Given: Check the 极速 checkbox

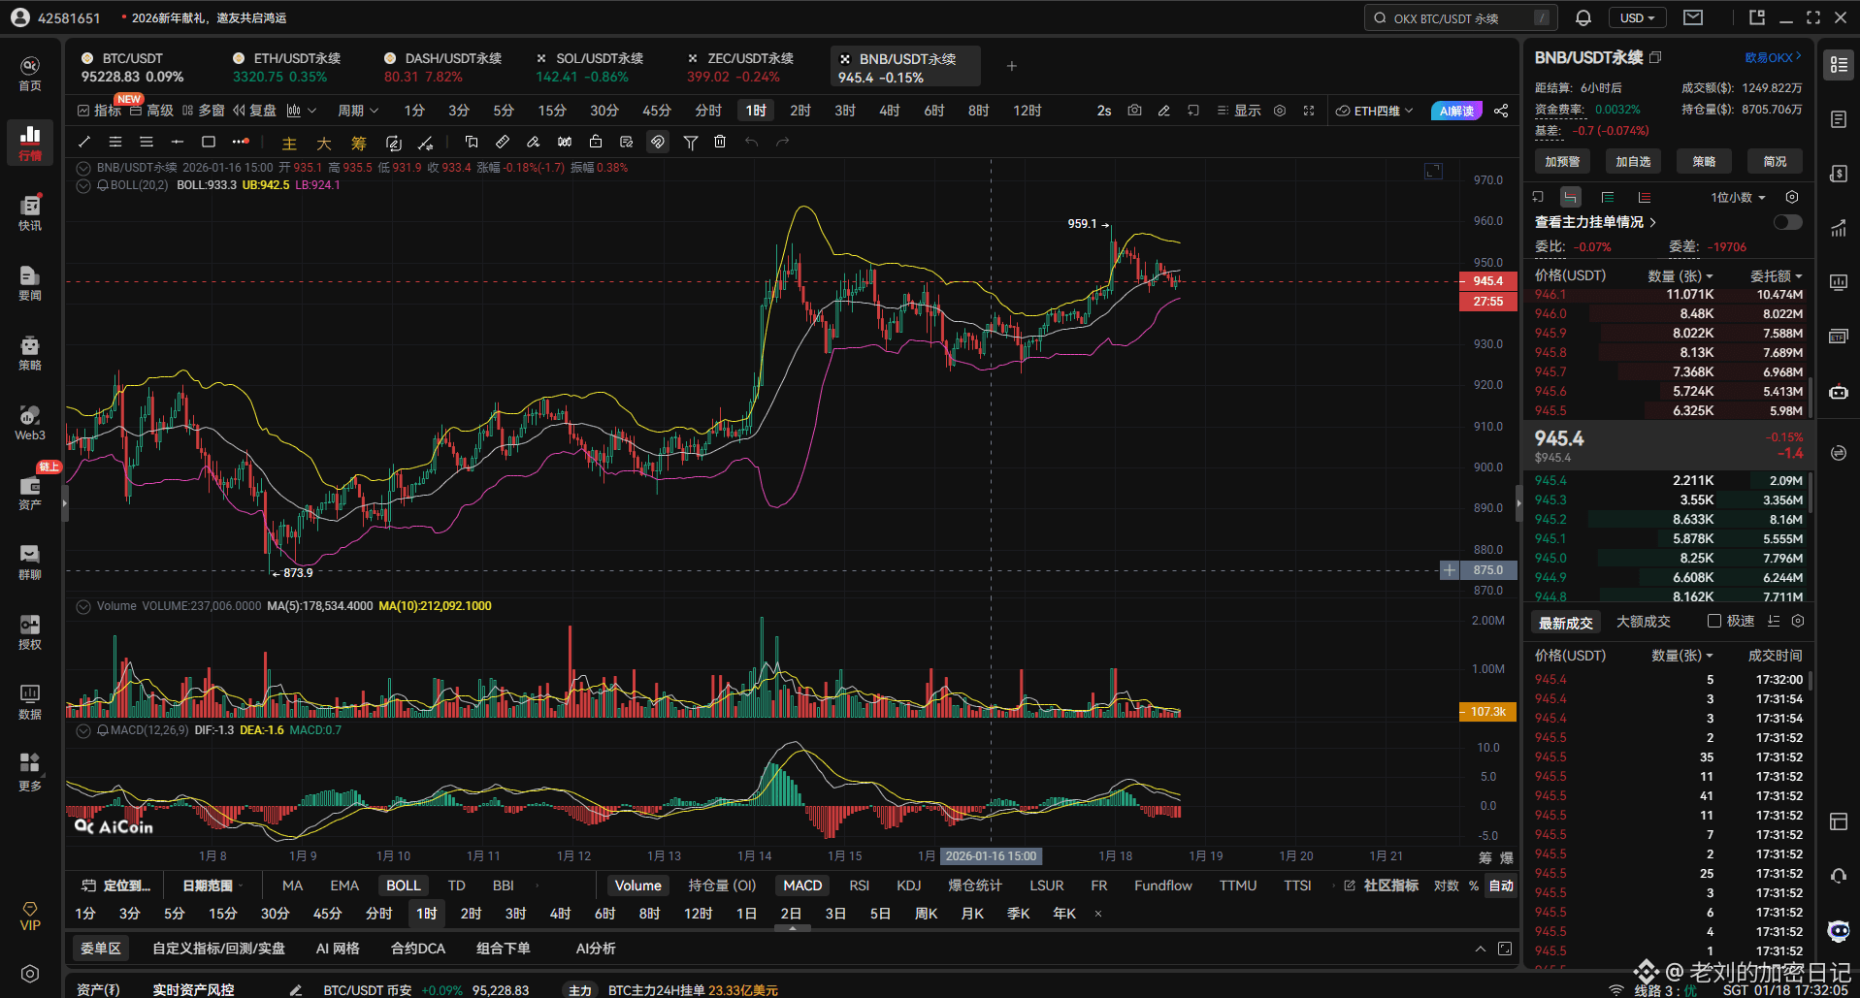Looking at the screenshot, I should click(1714, 621).
